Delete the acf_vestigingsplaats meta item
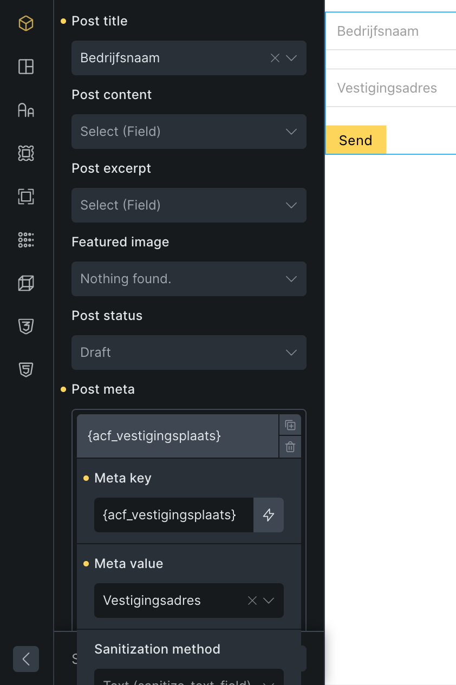The height and width of the screenshot is (685, 456). tap(290, 447)
